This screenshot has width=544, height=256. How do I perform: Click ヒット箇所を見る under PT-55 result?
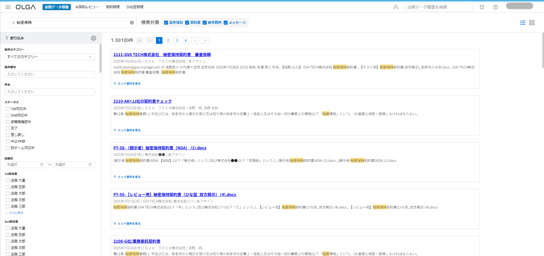point(127,224)
